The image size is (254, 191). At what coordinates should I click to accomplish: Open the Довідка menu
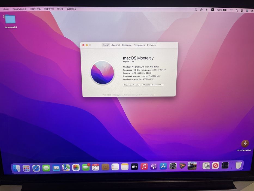tap(71, 9)
